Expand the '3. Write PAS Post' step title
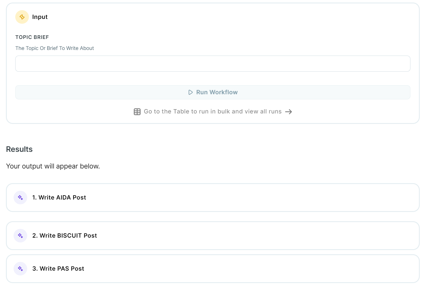The height and width of the screenshot is (287, 424). (58, 269)
